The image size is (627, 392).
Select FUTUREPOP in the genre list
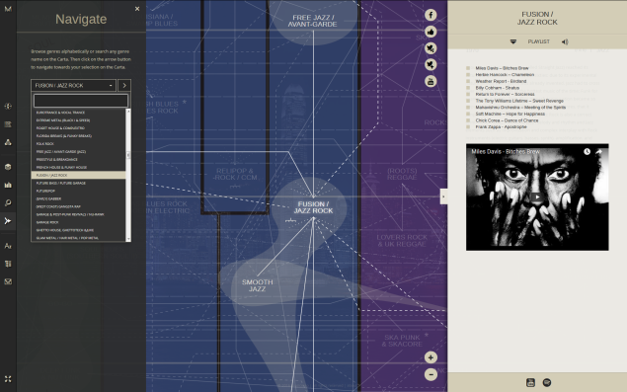78,191
